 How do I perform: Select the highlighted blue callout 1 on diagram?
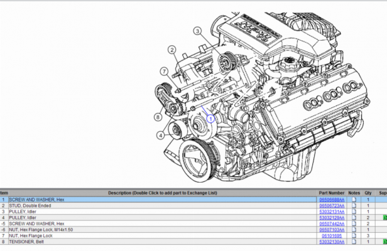point(210,119)
